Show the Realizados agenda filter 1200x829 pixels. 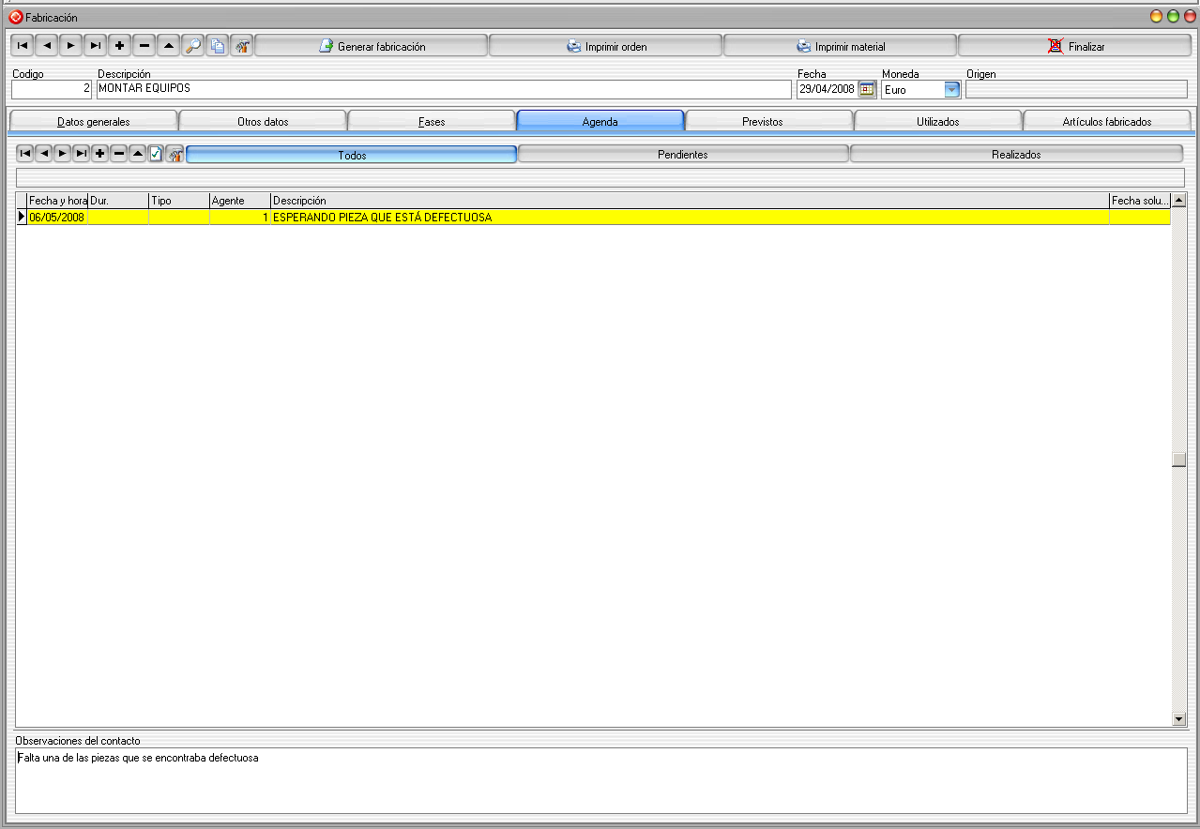click(1016, 155)
